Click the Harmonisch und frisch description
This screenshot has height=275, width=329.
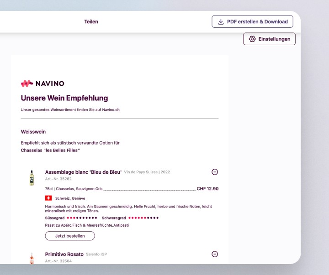point(128,208)
